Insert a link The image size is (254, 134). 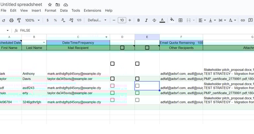(243, 20)
